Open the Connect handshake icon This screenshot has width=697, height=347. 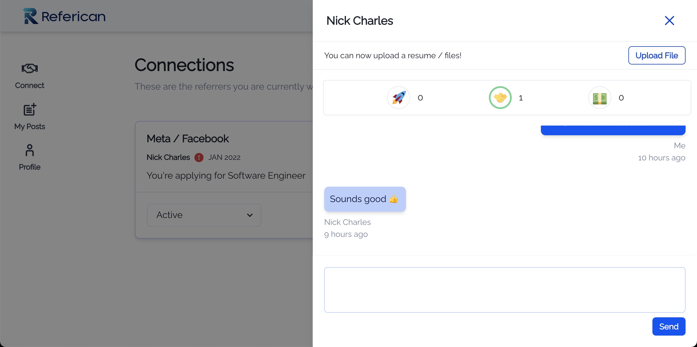(30, 68)
